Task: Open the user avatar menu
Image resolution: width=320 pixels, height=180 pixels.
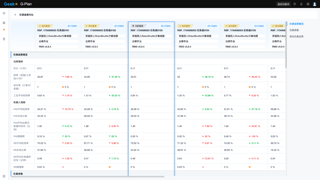Action: 315,4
